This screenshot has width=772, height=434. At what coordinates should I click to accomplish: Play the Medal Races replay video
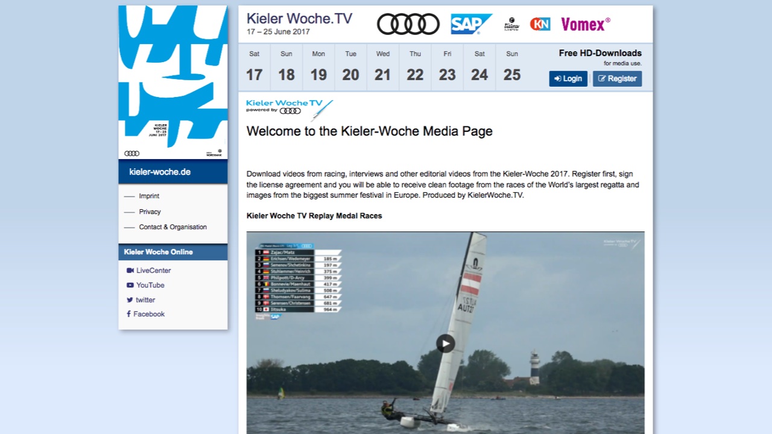tap(445, 343)
